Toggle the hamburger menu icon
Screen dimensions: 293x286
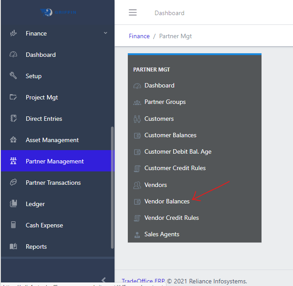[133, 12]
